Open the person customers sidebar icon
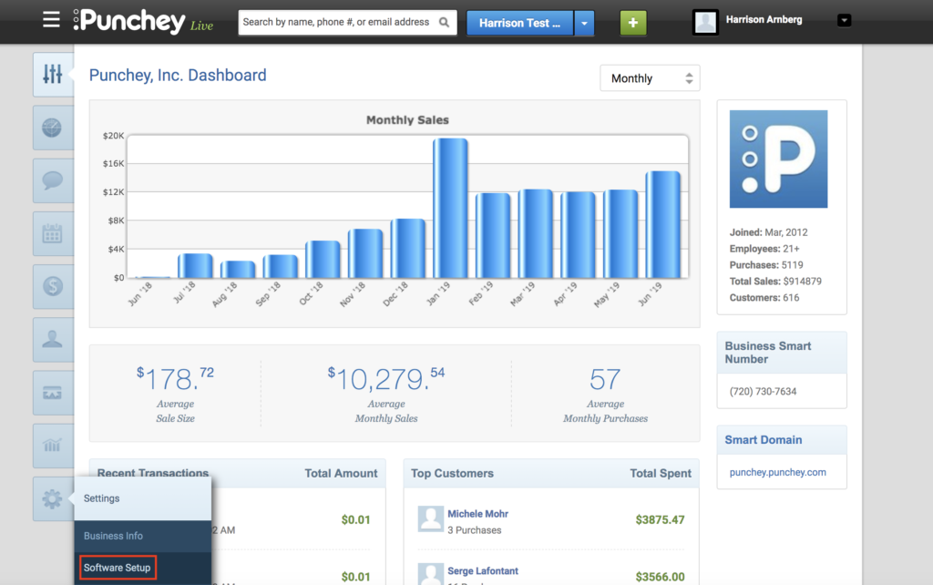The width and height of the screenshot is (933, 585). point(52,339)
